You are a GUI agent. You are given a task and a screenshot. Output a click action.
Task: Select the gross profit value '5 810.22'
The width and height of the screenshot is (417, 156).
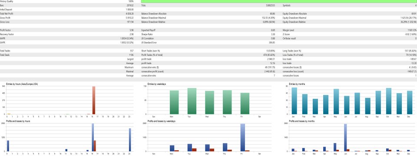(129, 18)
